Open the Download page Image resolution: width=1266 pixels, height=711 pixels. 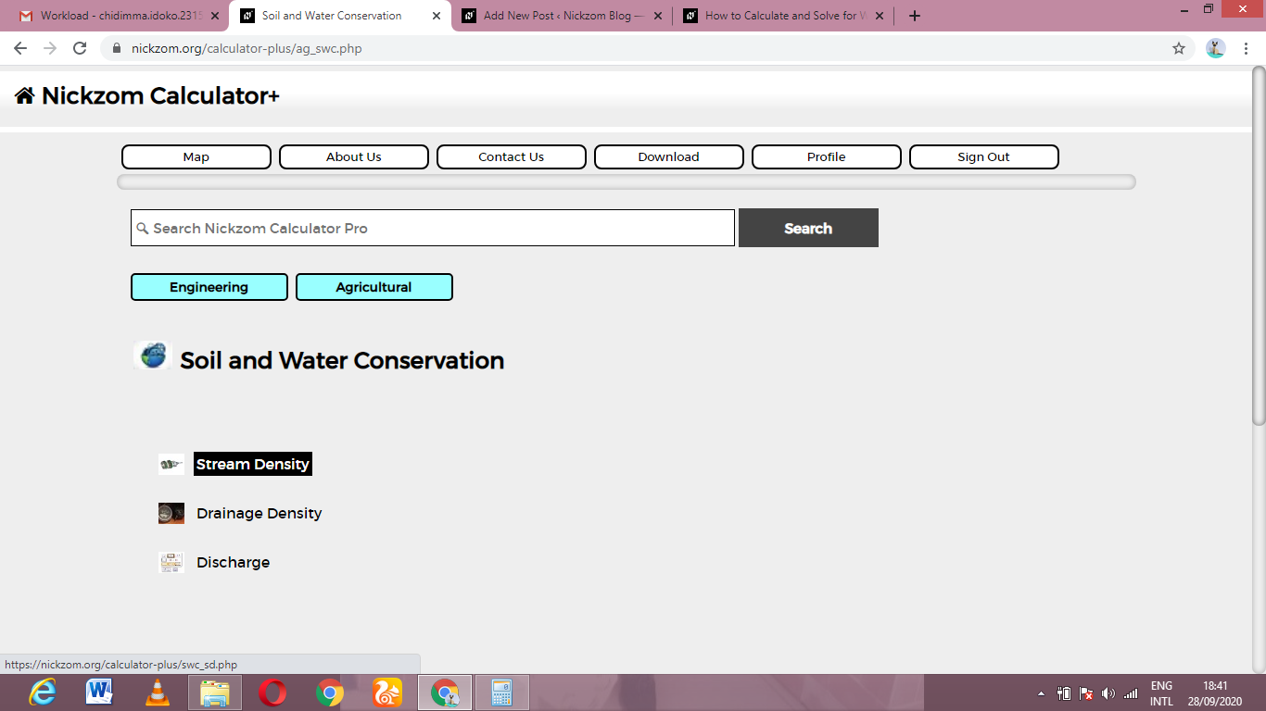click(669, 157)
